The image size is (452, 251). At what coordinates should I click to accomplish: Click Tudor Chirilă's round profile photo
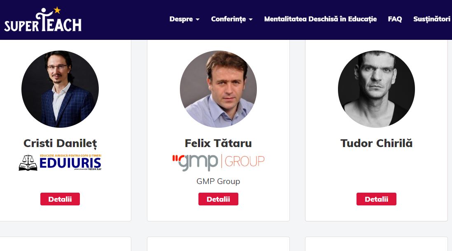[x=376, y=89]
